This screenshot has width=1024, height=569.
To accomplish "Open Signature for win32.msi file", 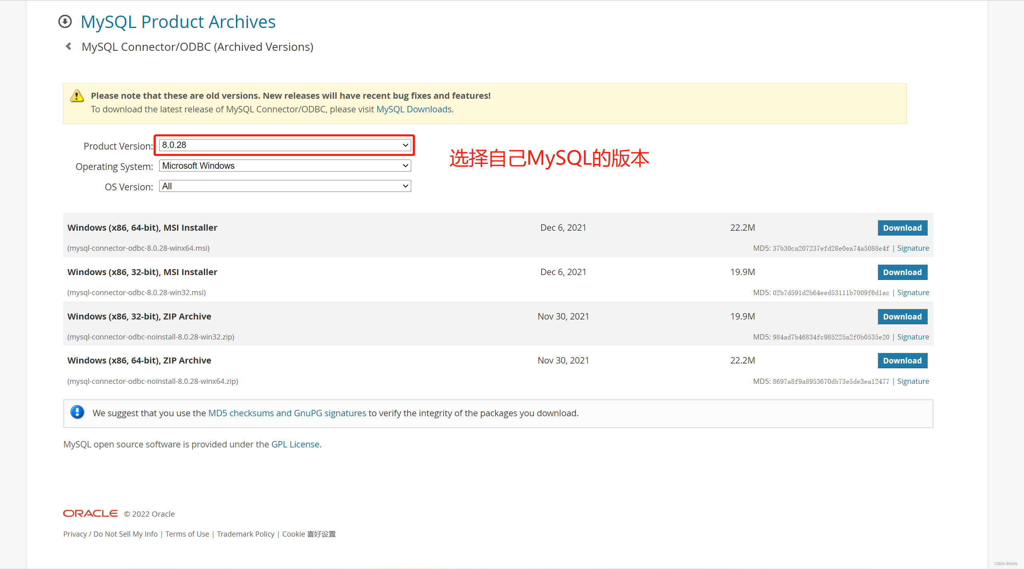I will [x=913, y=292].
